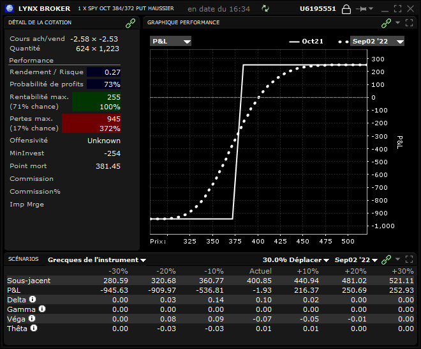421x349 pixels.
Task: Click Cours ach/vend value -2.58 × -2.53
Action: (94, 39)
